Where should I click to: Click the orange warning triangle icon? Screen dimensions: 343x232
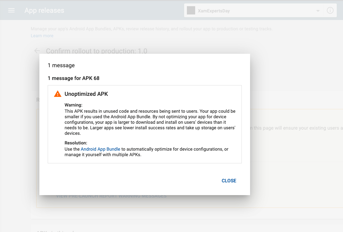[x=58, y=94]
